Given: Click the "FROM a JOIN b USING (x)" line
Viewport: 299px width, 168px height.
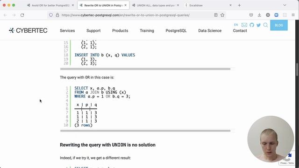Looking at the screenshot, I should [100, 92].
